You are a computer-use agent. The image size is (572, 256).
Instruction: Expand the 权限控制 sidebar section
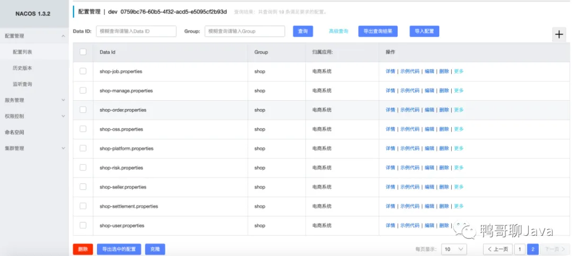click(63, 116)
